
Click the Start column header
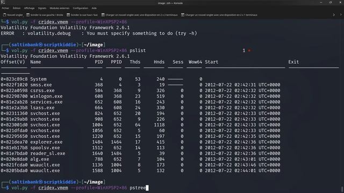(x=211, y=62)
